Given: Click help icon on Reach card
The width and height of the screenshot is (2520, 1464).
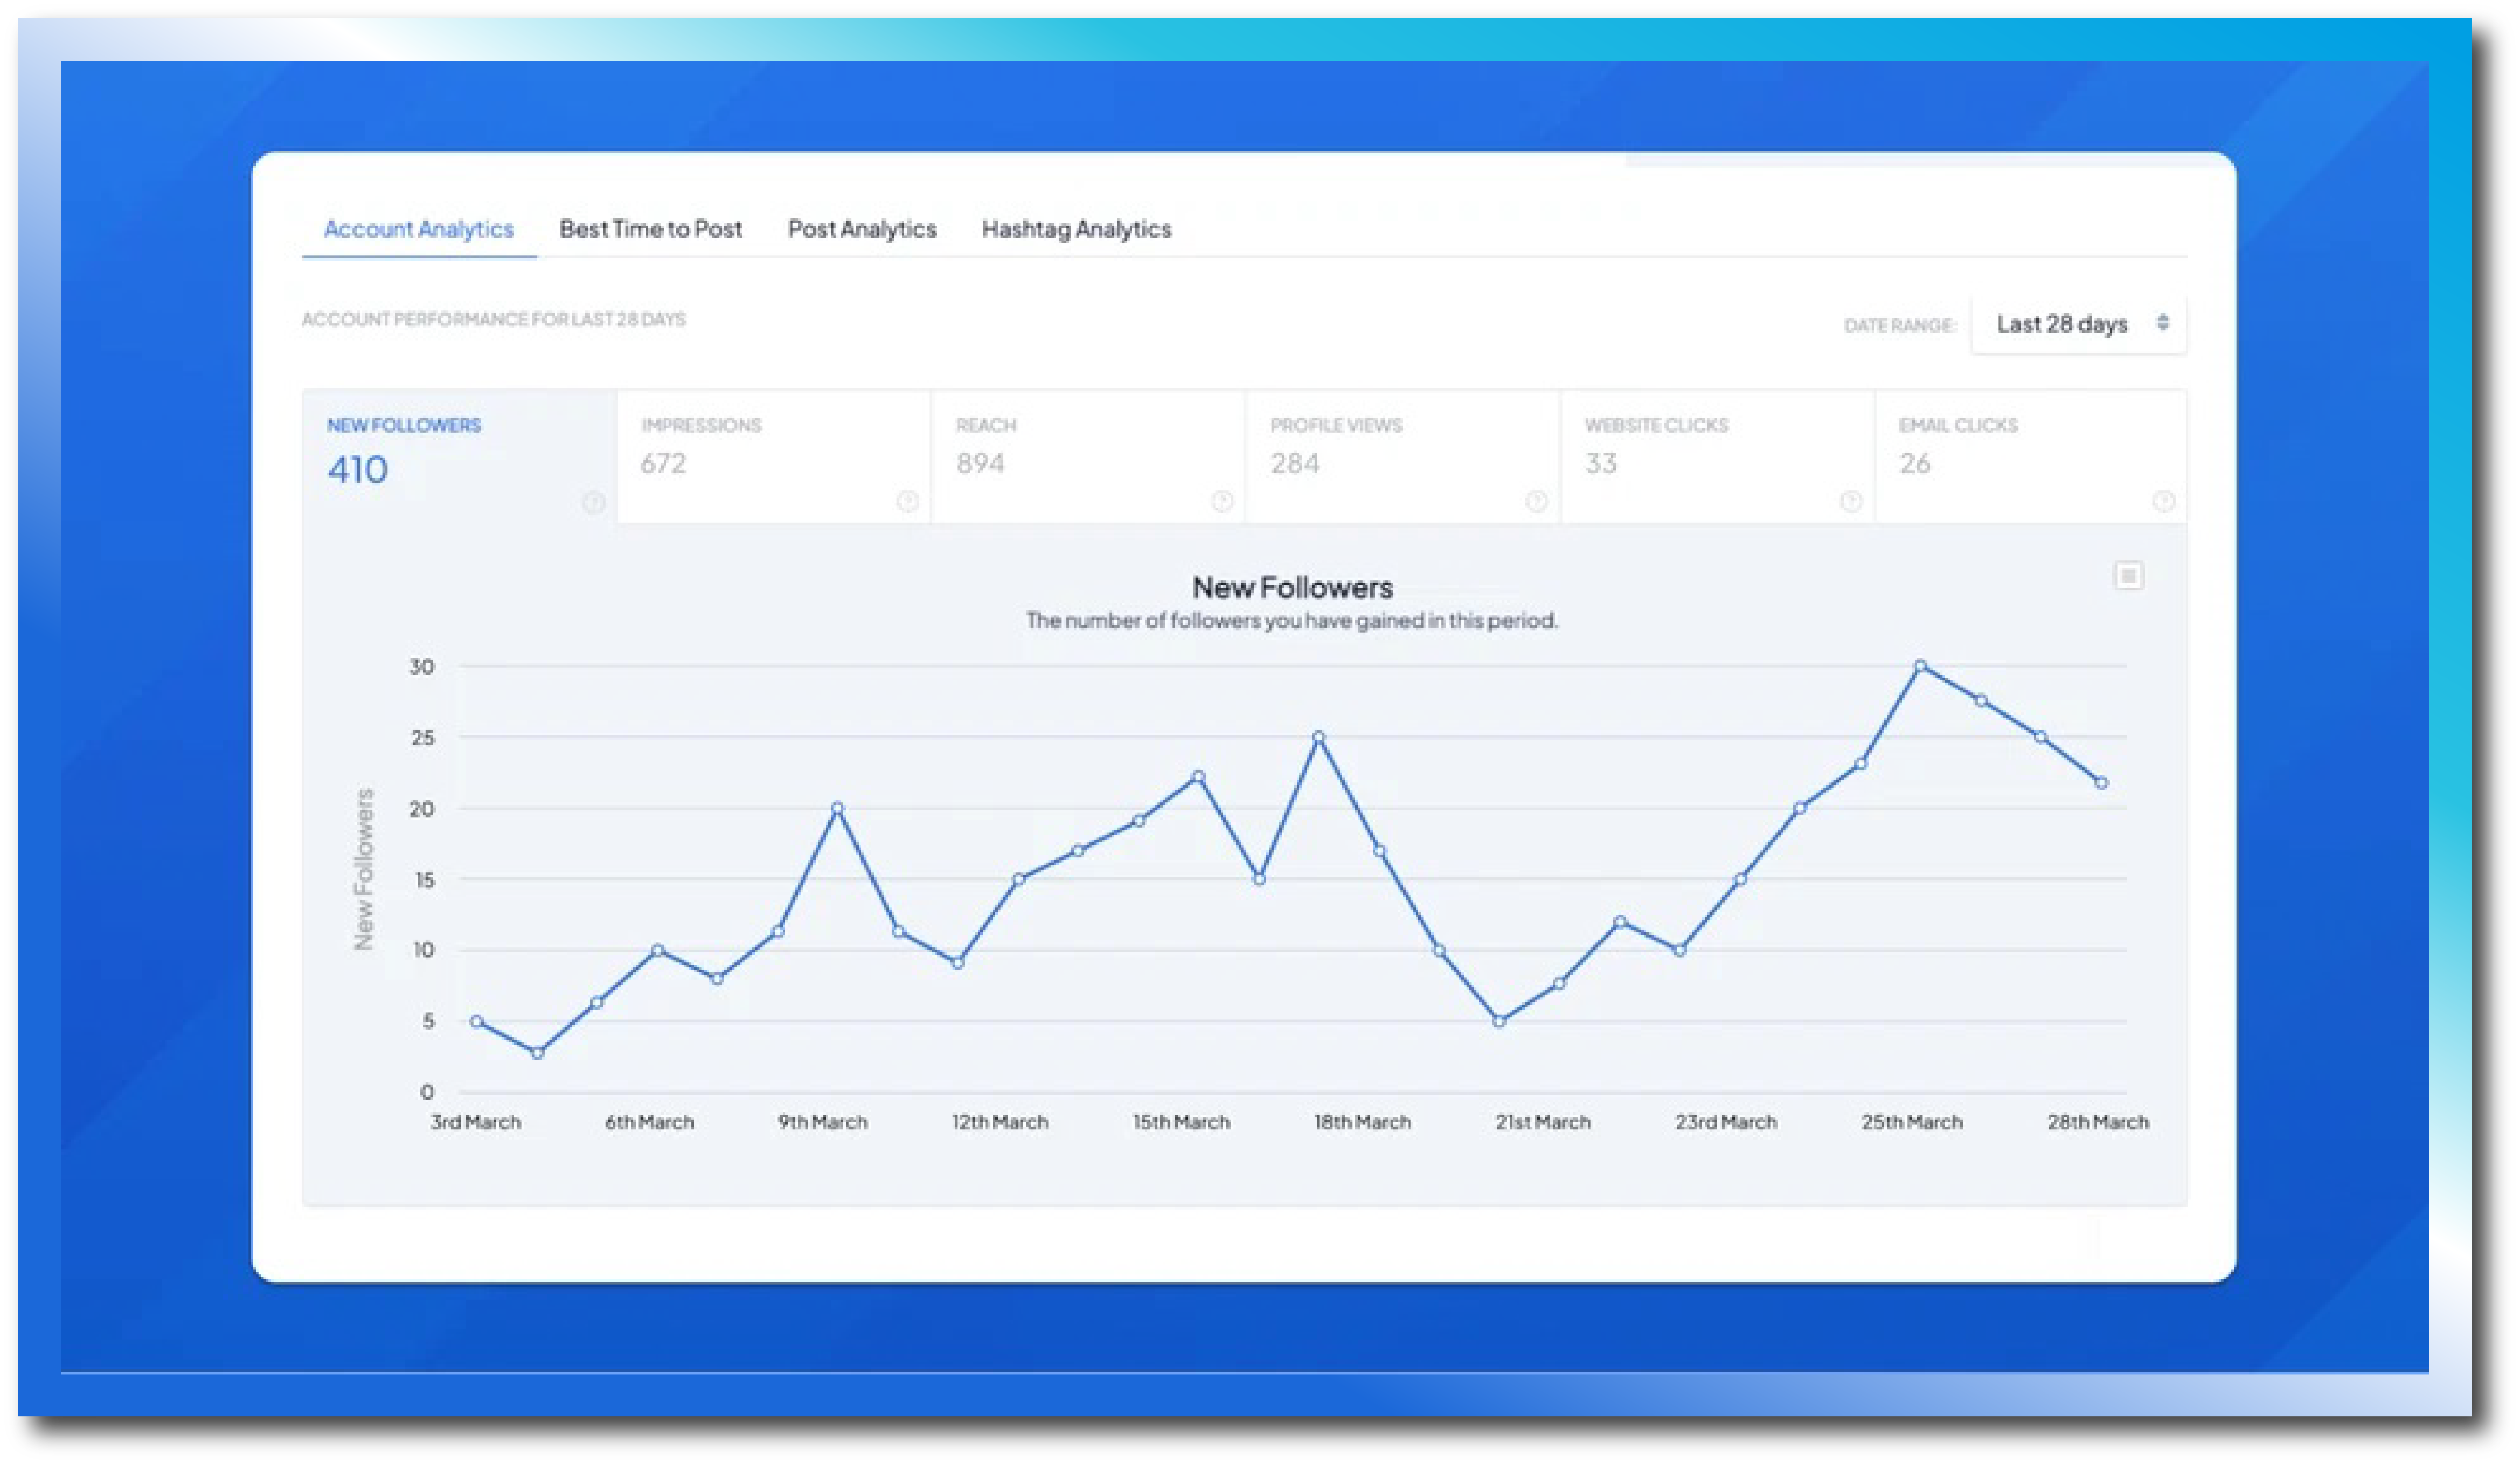Looking at the screenshot, I should pos(1221,501).
